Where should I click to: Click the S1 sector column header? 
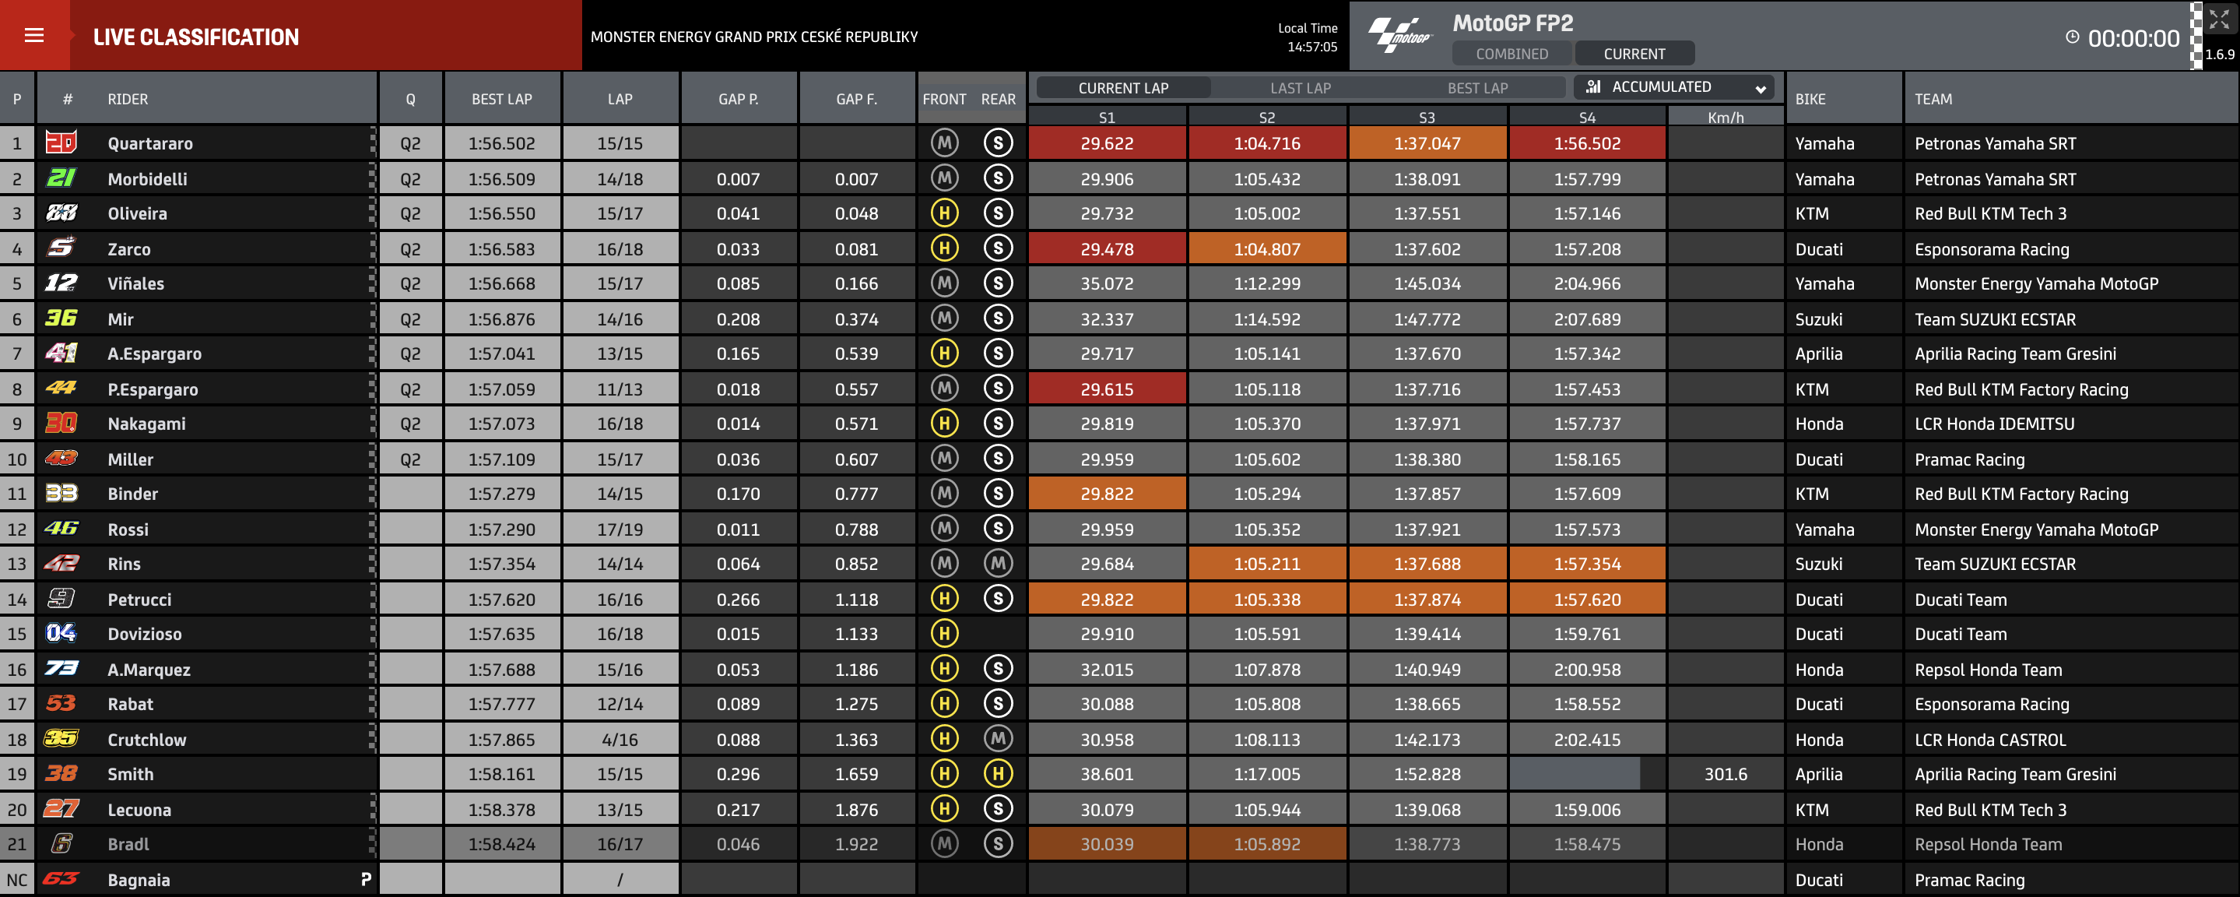click(x=1107, y=118)
